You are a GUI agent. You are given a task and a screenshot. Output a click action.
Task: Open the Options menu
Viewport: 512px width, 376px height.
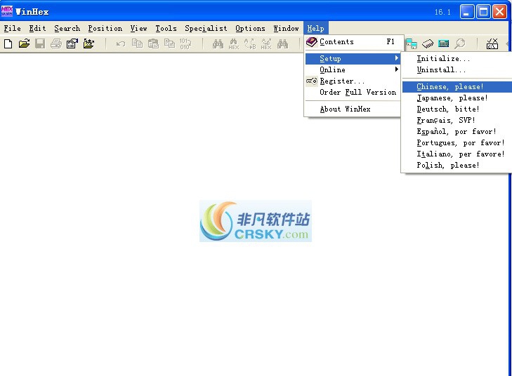pos(250,28)
